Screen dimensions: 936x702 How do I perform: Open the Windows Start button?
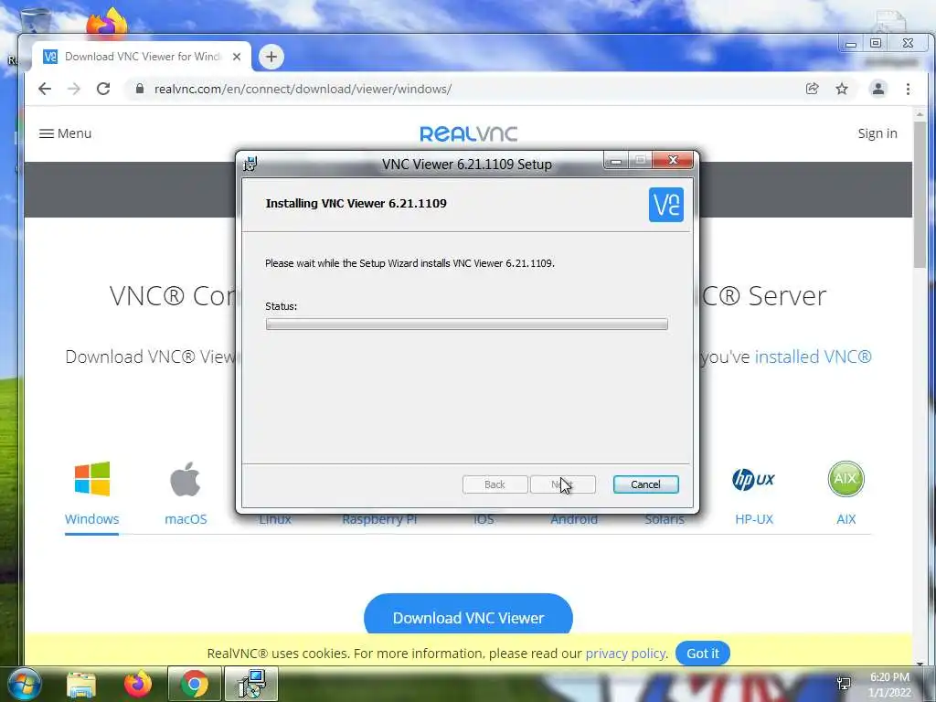pos(24,684)
